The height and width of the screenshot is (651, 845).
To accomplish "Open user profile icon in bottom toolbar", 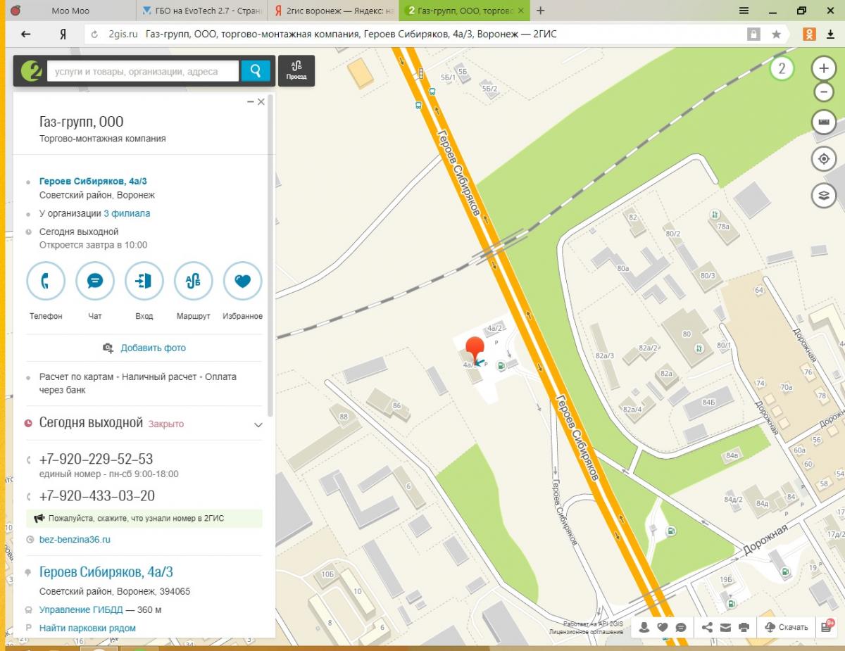I will 644,627.
